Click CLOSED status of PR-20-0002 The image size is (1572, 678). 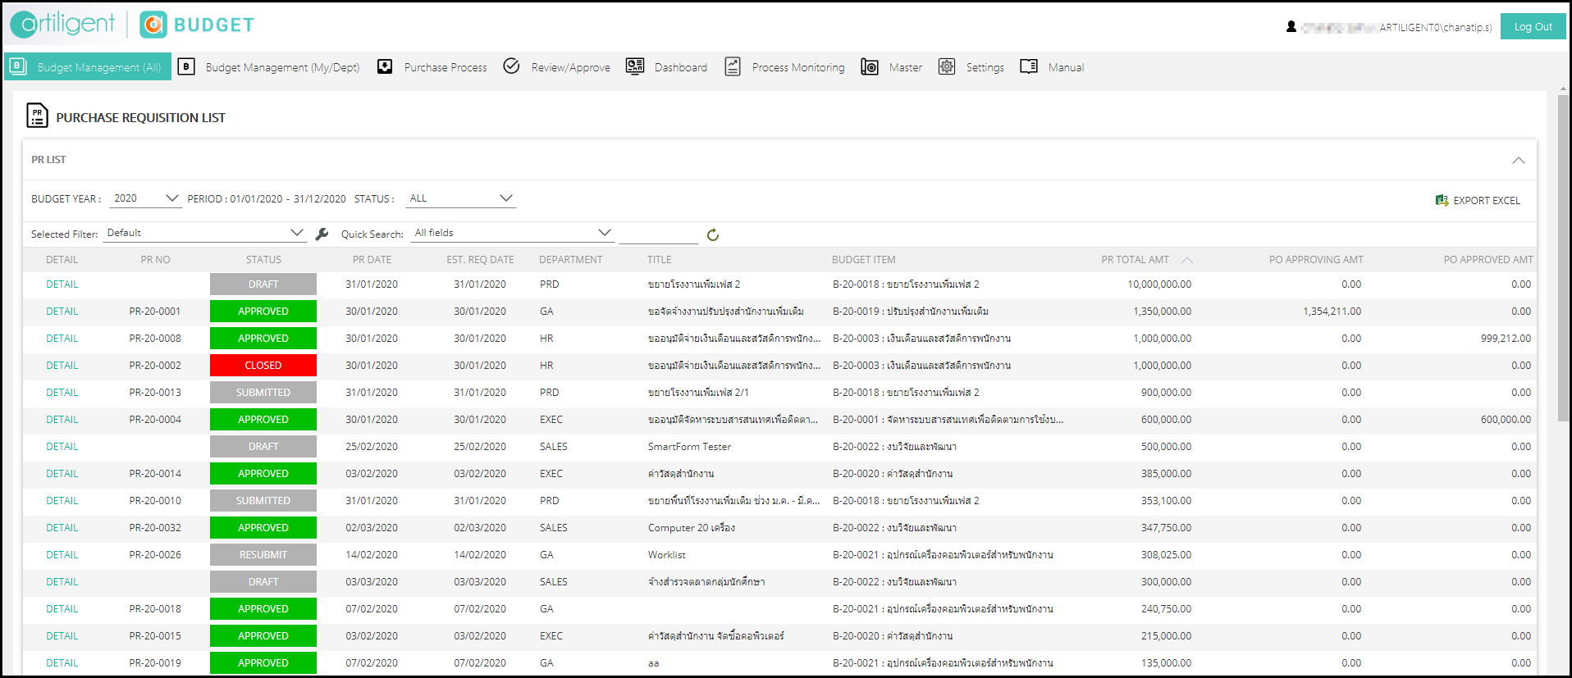point(263,366)
